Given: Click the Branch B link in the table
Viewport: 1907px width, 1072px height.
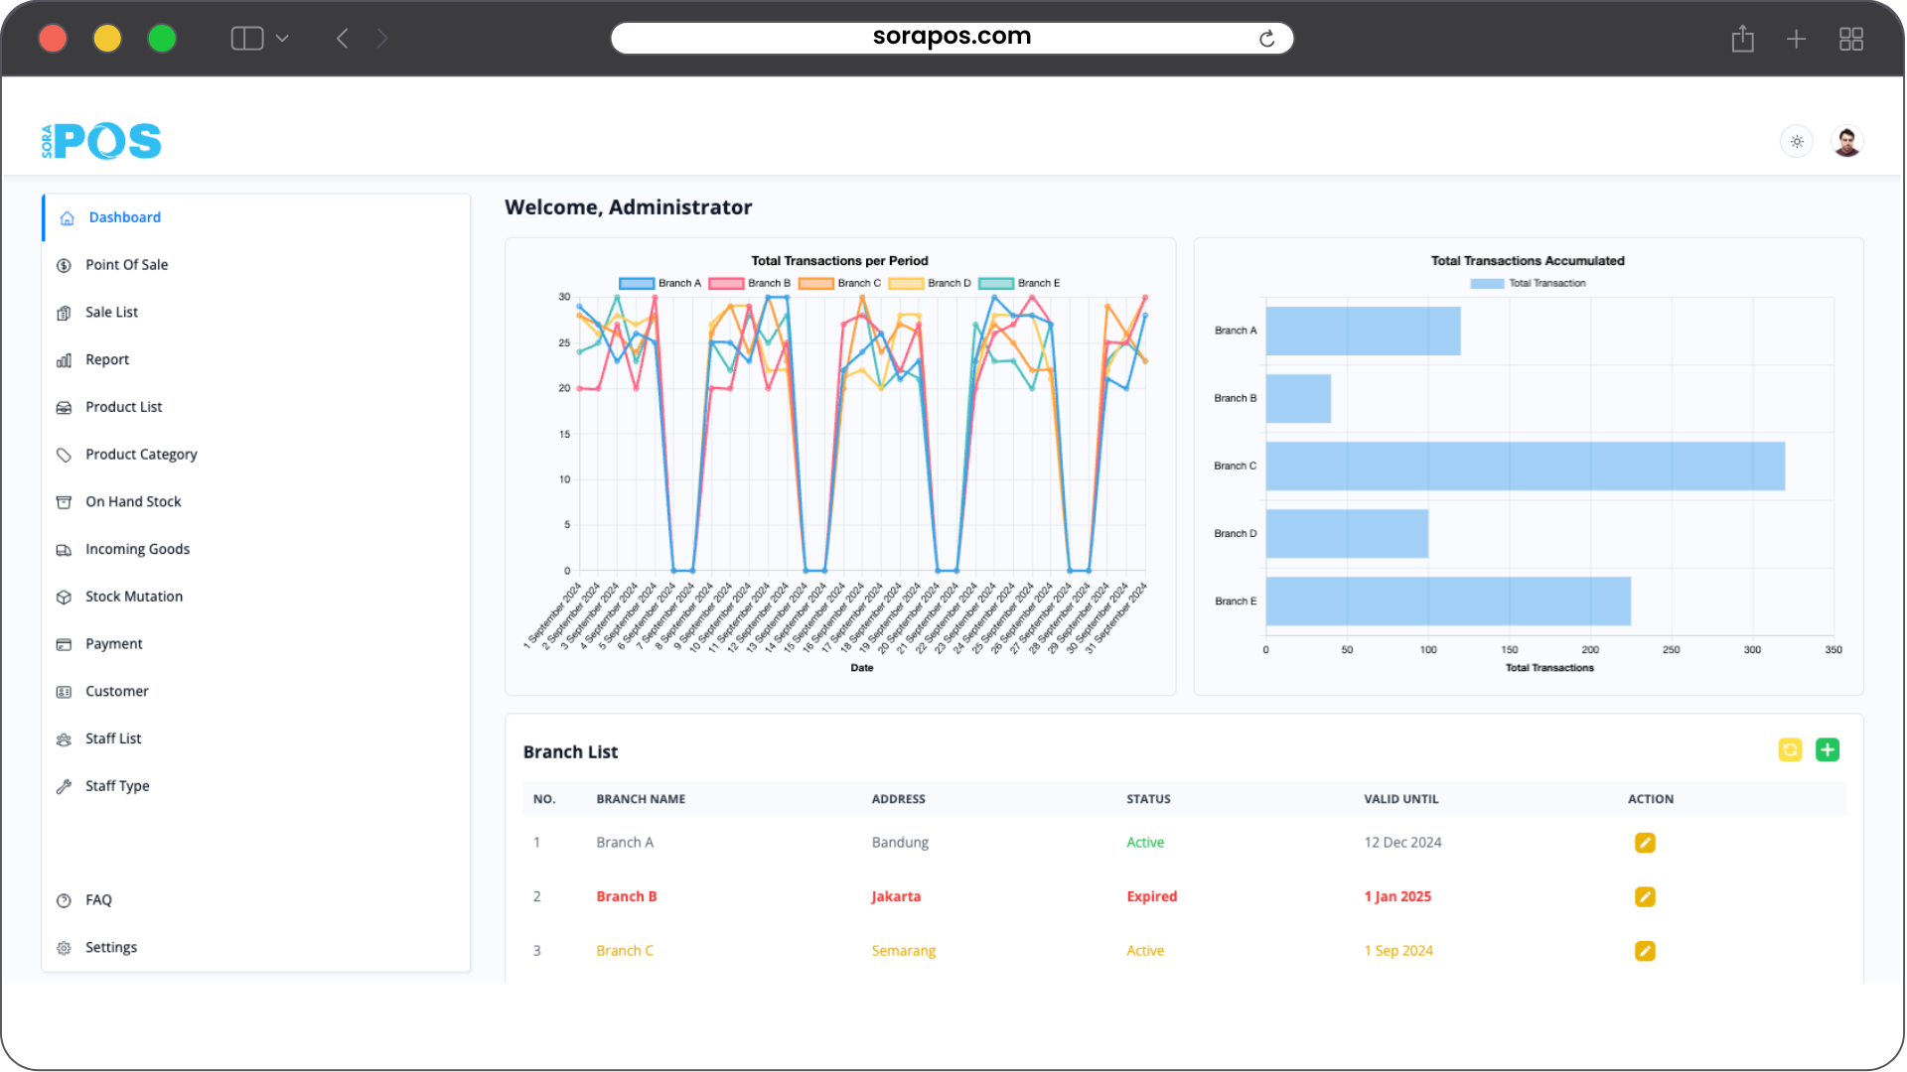Looking at the screenshot, I should coord(626,896).
